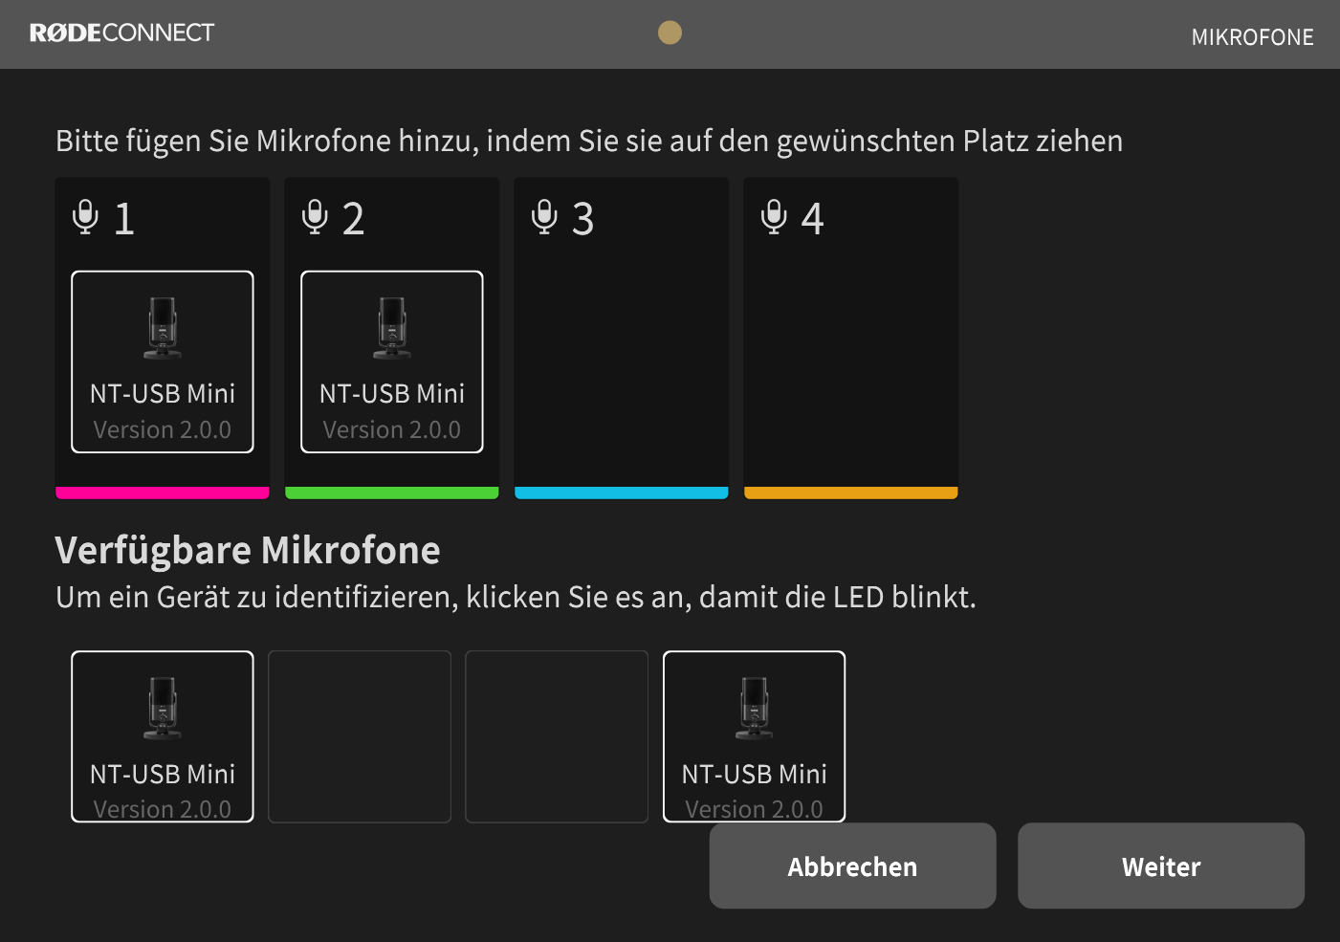
Task: Click the microphone icon for channel 4
Action: pos(775,217)
